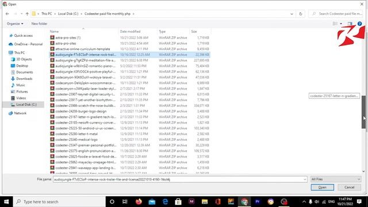Open Premiere Pro from the taskbar

[x=258, y=202]
